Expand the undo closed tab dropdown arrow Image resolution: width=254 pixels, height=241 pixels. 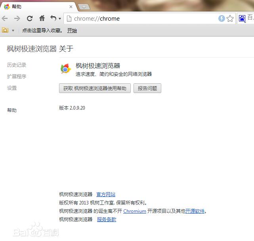tap(60, 19)
